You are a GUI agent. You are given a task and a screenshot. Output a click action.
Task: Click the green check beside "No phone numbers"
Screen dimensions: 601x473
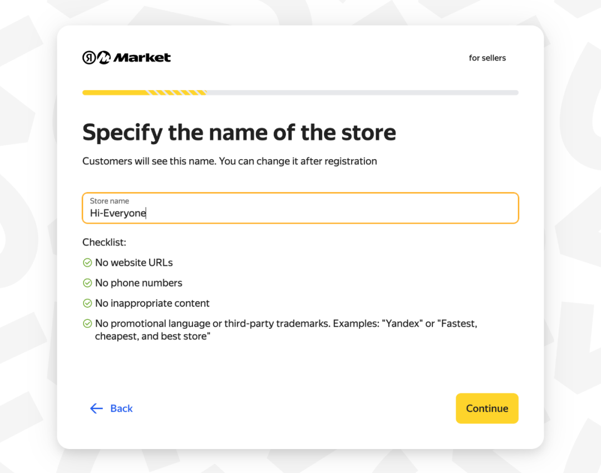click(x=87, y=283)
